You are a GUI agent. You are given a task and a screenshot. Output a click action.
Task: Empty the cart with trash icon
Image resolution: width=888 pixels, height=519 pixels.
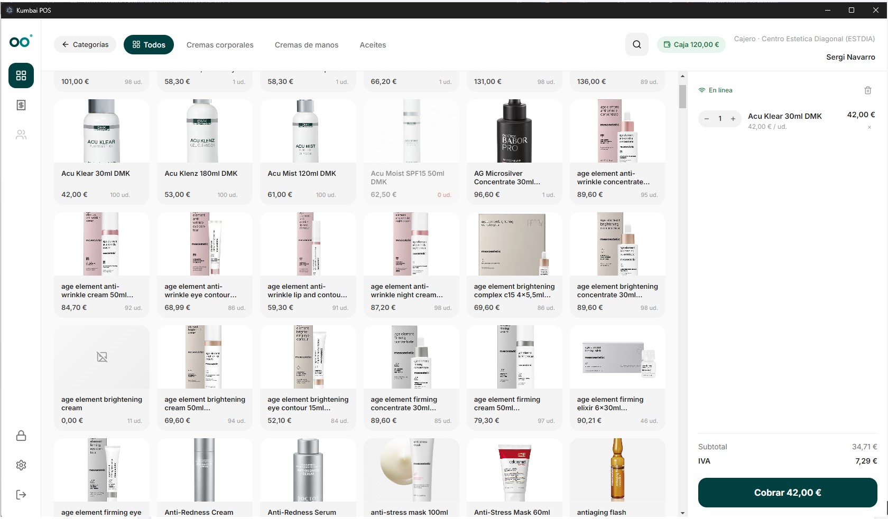coord(868,90)
